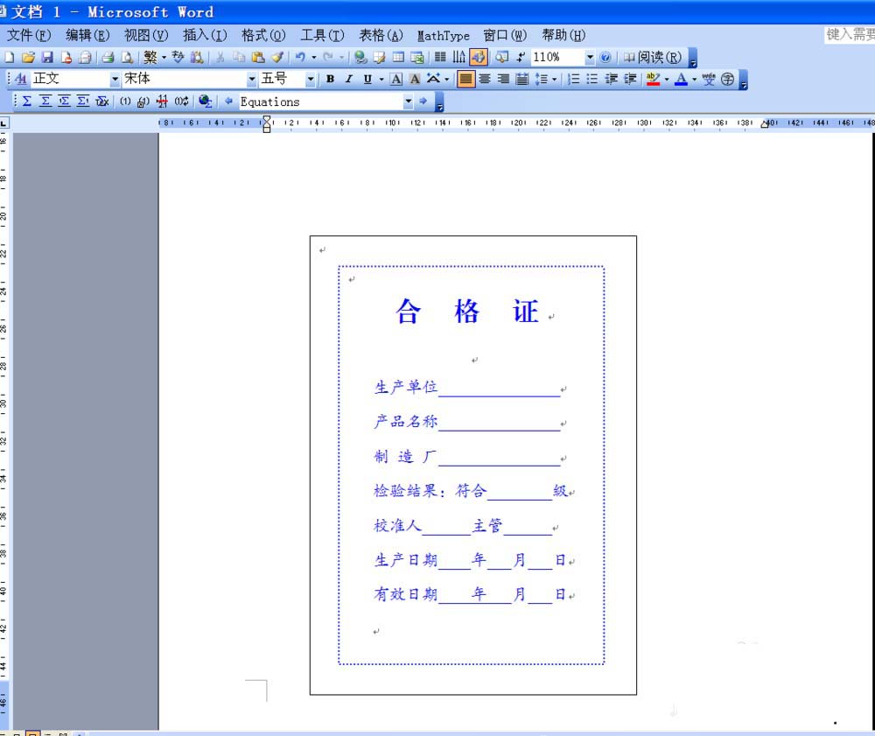Create a new blank document
875x736 pixels.
[x=9, y=58]
